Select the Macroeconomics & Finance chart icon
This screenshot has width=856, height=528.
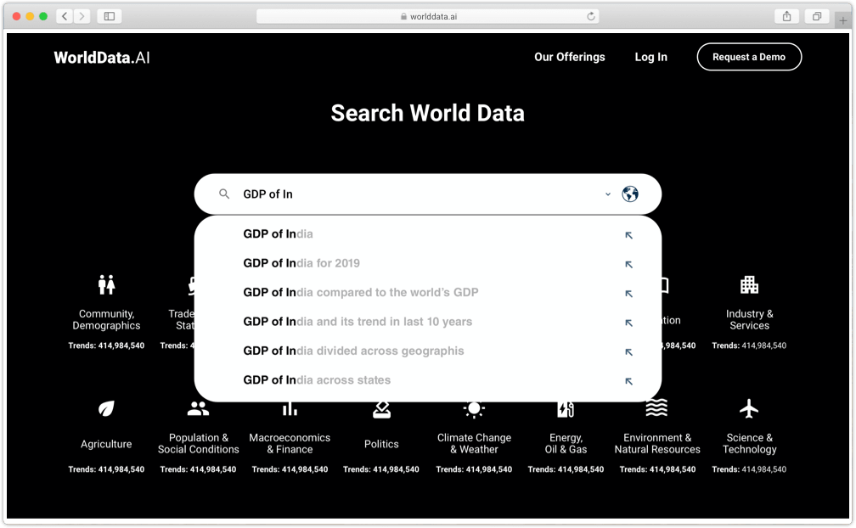(x=289, y=410)
